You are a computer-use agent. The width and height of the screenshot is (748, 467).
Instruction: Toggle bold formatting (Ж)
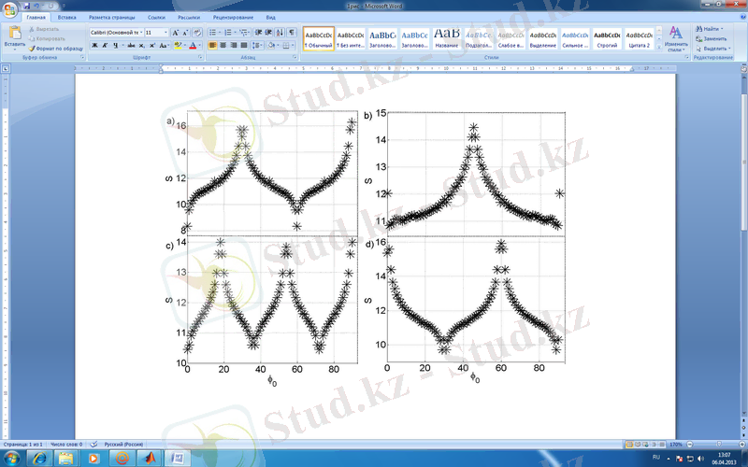[x=94, y=45]
